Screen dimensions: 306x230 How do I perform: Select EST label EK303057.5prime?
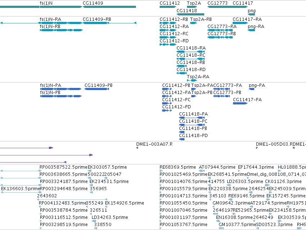108,167
